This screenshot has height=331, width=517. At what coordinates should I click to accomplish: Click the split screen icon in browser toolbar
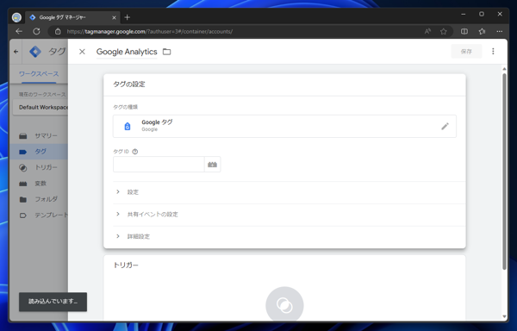464,31
